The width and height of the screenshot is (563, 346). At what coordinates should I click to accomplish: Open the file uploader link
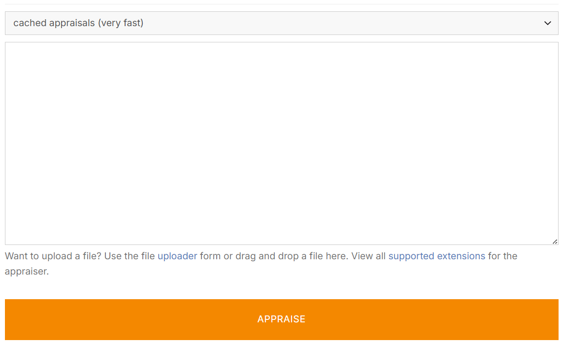pyautogui.click(x=177, y=256)
